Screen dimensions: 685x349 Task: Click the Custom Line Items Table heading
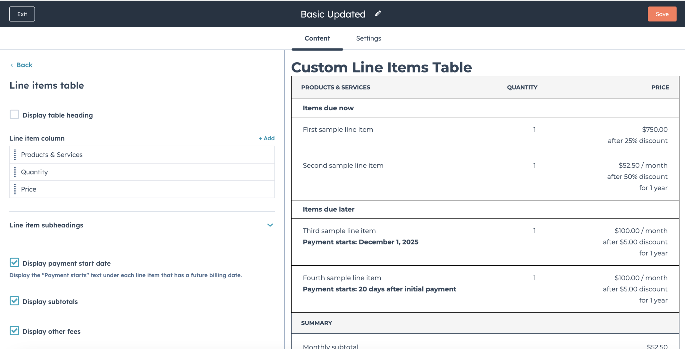381,67
